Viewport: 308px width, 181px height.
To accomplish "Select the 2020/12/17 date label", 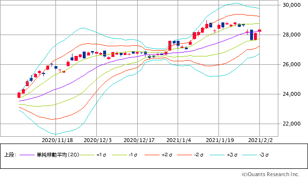I will click(x=139, y=140).
